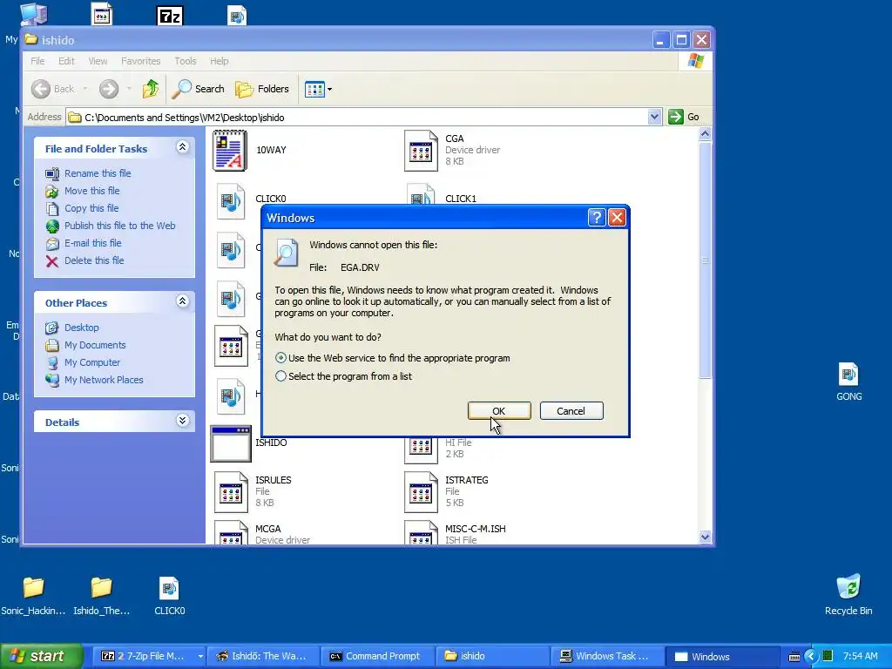
Task: Click the Go button
Action: 685,117
